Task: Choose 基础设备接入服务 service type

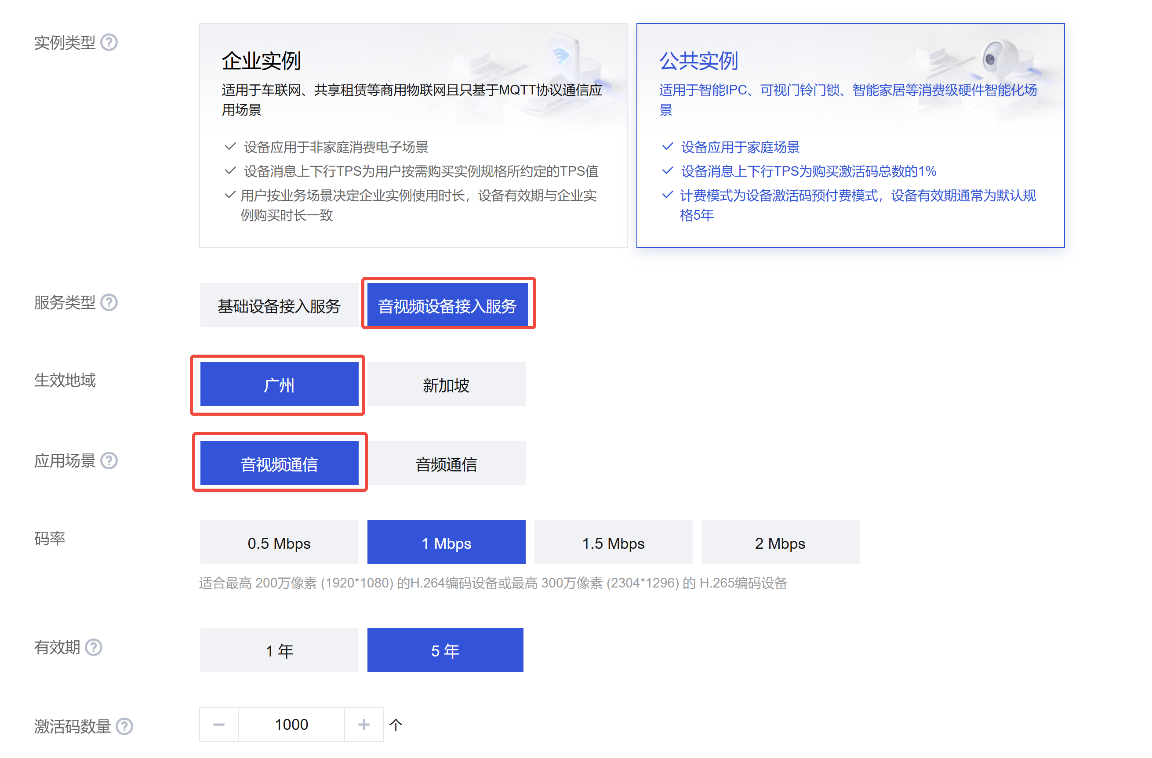Action: 279,305
